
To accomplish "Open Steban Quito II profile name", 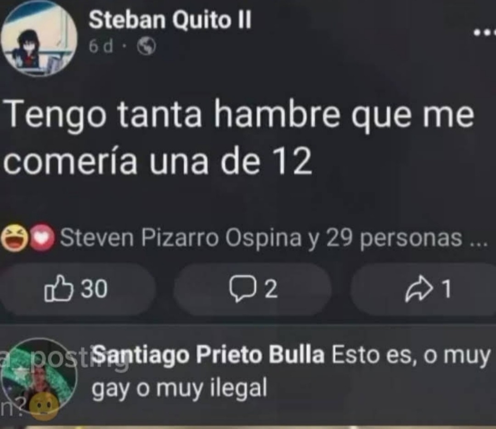I will 170,20.
